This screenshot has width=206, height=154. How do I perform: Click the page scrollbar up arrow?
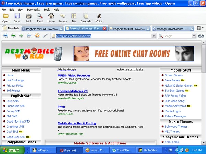pos(203,42)
